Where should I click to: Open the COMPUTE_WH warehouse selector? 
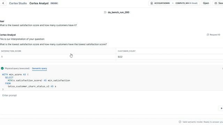[x=186, y=3]
